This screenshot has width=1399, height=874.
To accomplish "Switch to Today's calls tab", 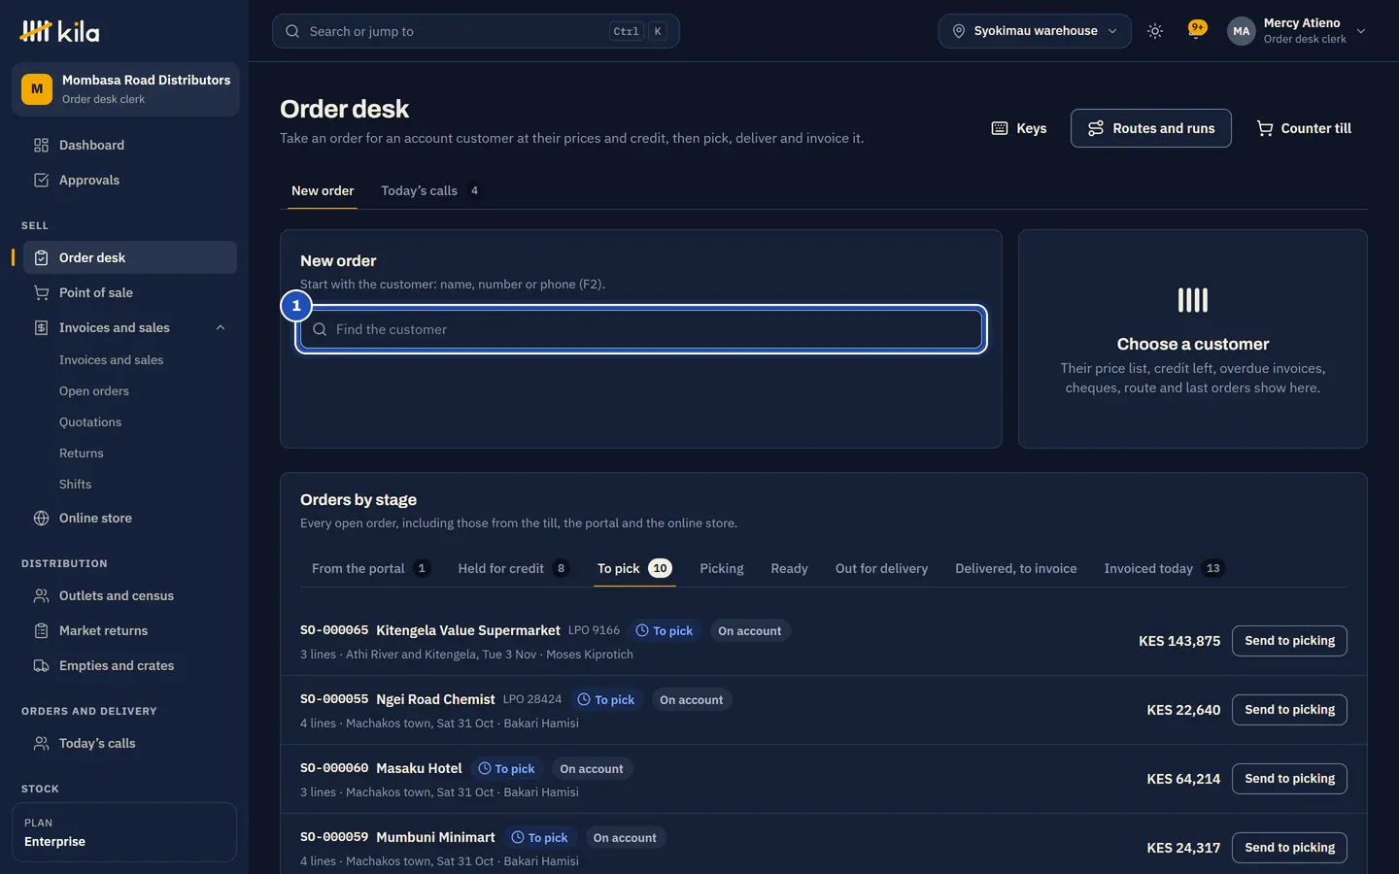I will pos(429,190).
